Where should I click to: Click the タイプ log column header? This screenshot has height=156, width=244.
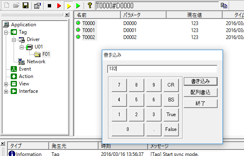28,146
